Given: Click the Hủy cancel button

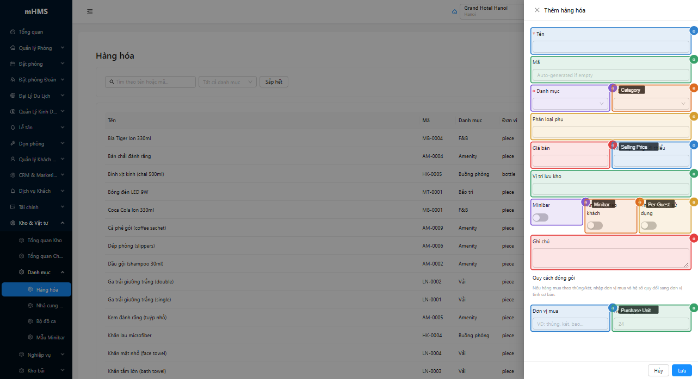Looking at the screenshot, I should pos(658,370).
